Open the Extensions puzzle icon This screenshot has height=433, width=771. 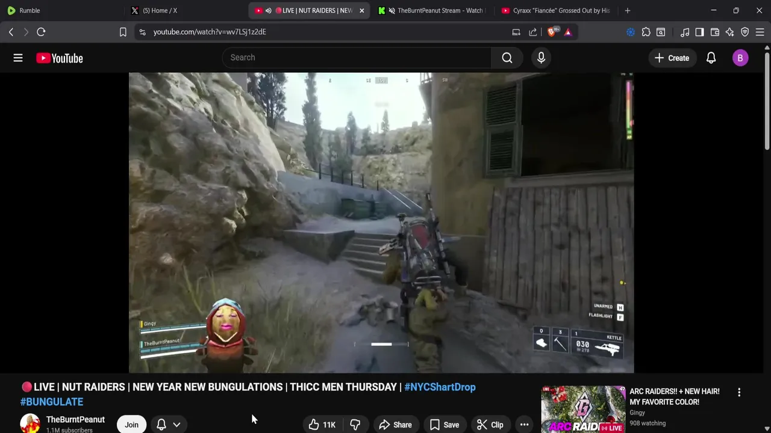click(646, 32)
